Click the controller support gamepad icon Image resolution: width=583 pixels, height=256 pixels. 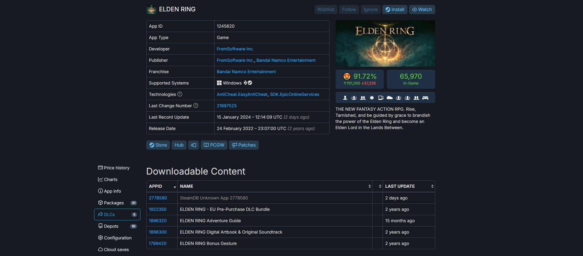(x=425, y=98)
